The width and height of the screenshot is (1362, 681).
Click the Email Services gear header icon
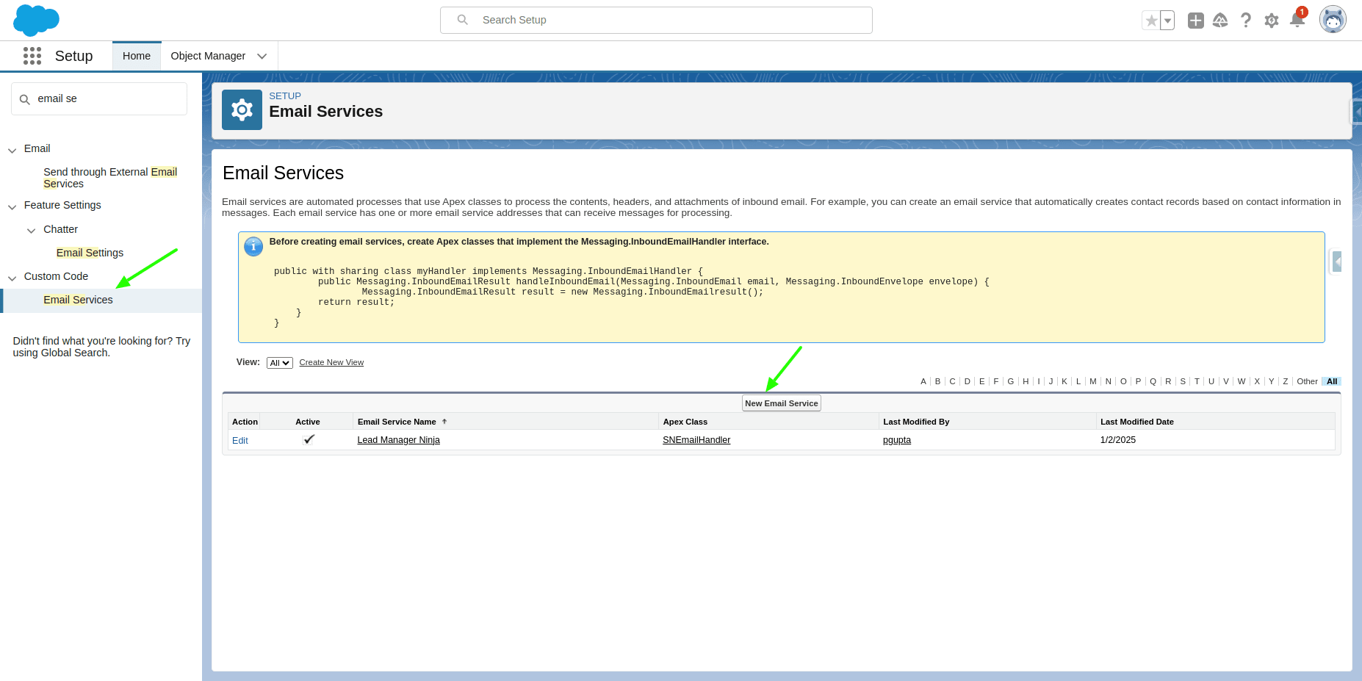pos(242,110)
